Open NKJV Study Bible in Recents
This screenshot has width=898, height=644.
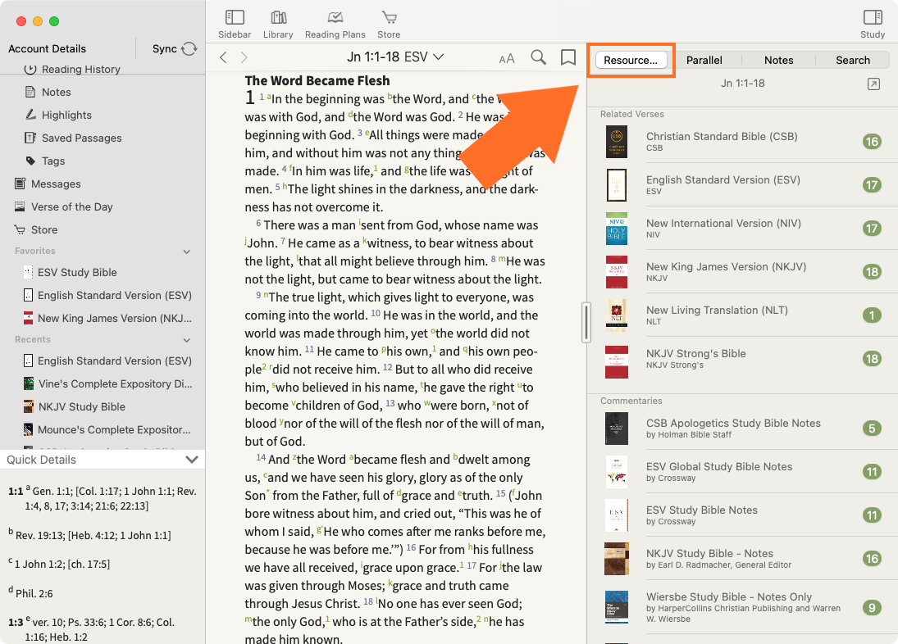[75, 406]
